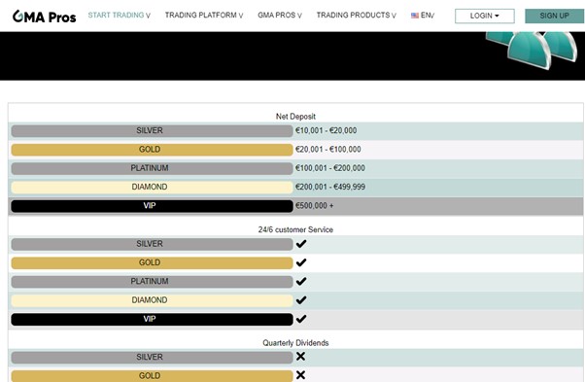Expand the Trading Platform menu

tap(204, 16)
